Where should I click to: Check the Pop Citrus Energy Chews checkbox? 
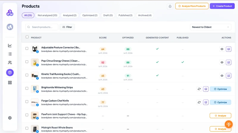pyautogui.click(x=27, y=62)
